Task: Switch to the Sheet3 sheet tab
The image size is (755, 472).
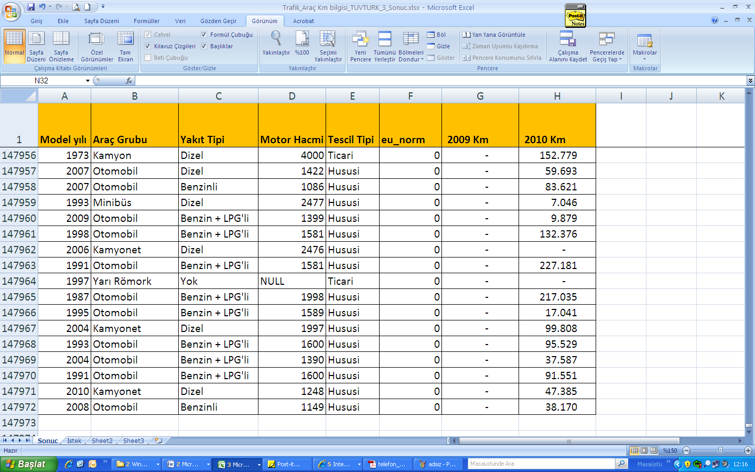Action: (134, 441)
